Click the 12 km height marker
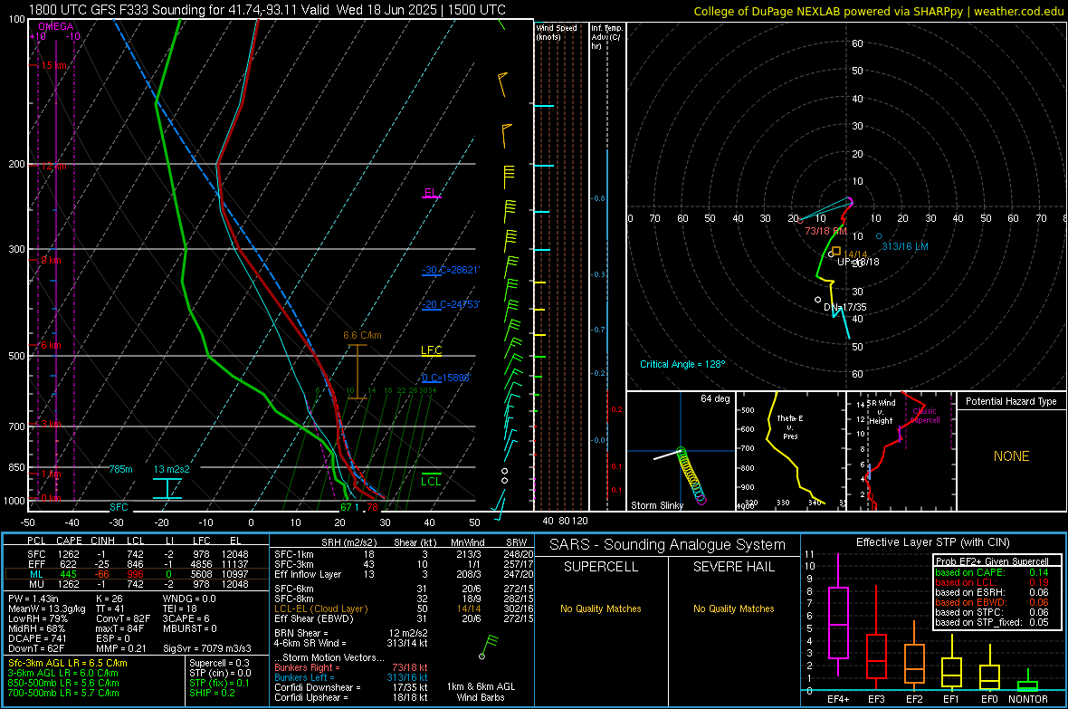1068x709 pixels. (52, 167)
